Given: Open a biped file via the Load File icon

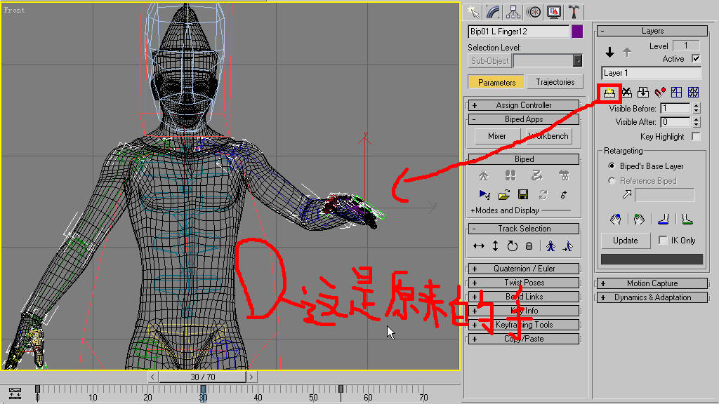Looking at the screenshot, I should click(x=505, y=194).
